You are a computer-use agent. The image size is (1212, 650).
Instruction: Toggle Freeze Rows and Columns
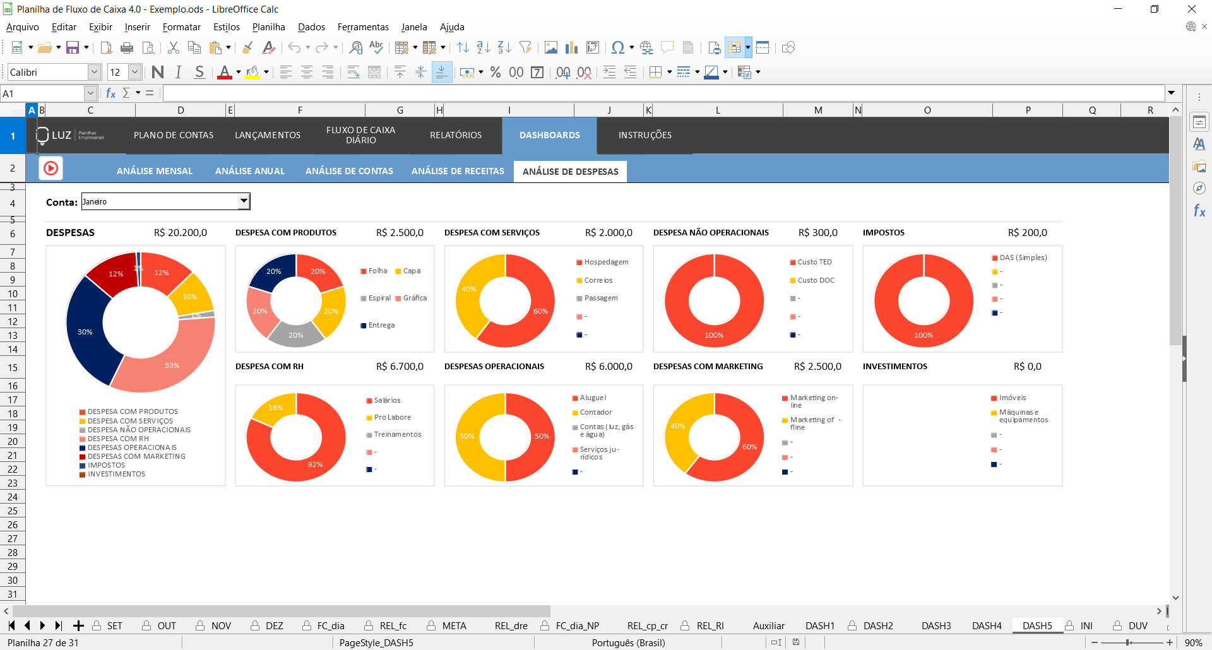coord(734,48)
